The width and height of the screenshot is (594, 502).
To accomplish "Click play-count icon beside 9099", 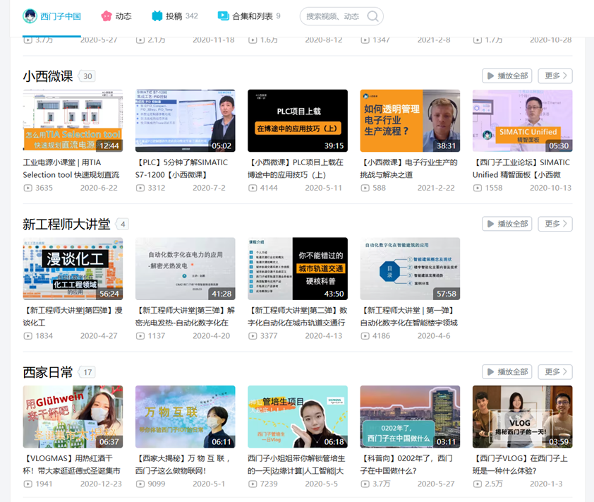I will point(140,484).
